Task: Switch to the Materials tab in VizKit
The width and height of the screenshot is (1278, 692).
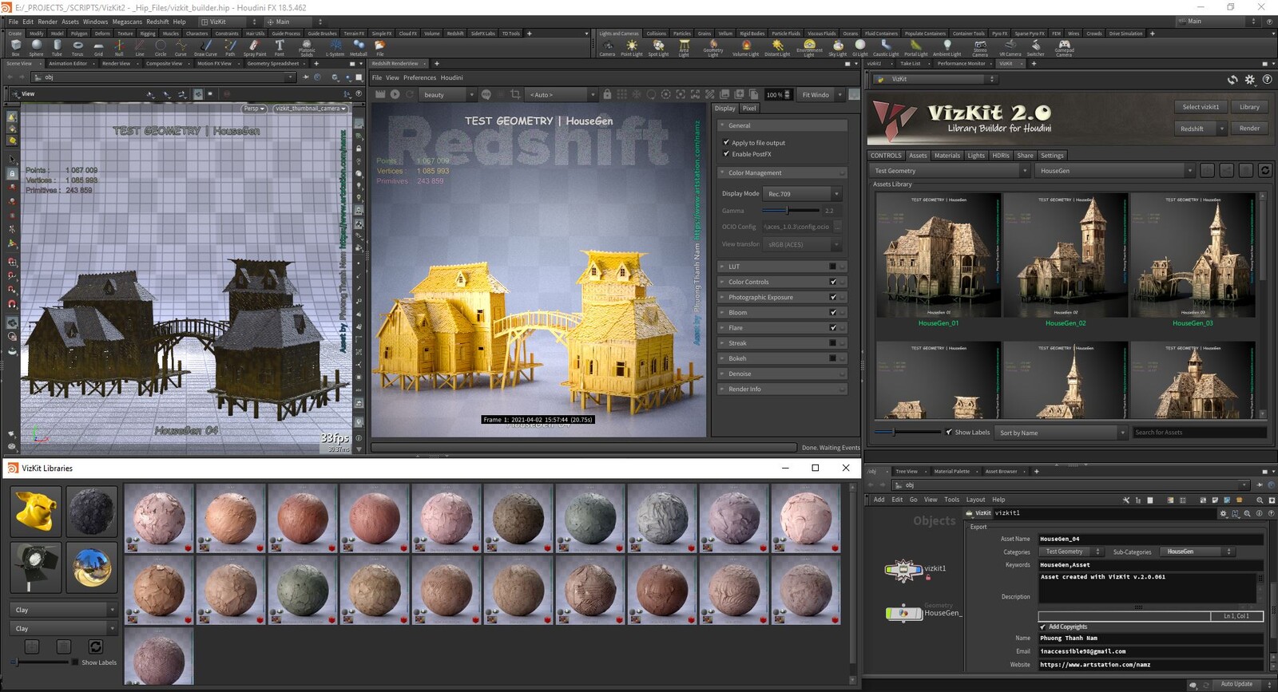Action: (947, 156)
